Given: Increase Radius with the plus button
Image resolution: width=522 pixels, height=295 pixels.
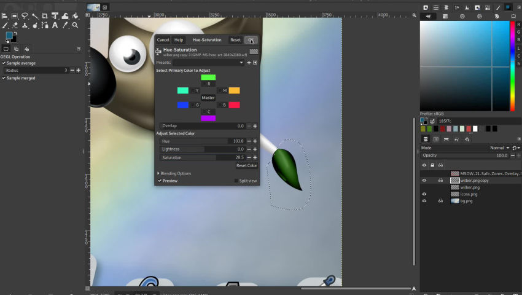Looking at the screenshot, I should coord(78,70).
